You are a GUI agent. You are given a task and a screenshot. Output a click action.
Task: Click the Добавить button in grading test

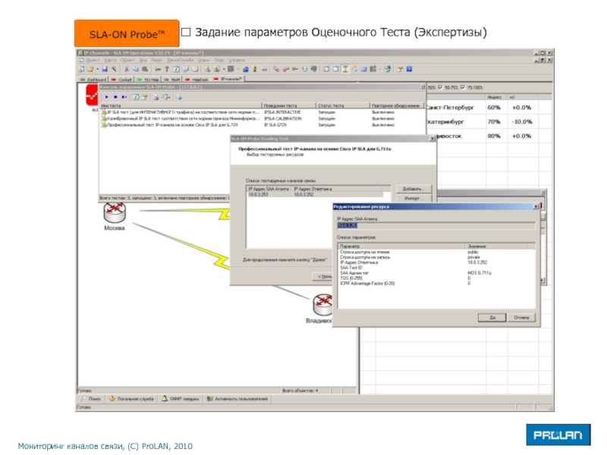pos(412,189)
